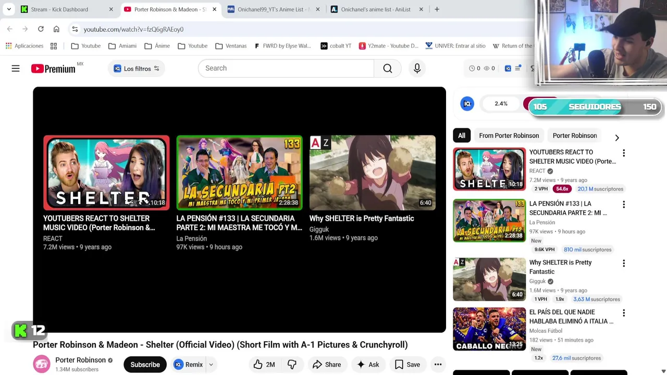Click vidIQ round badge beside 2.4%
Screen dimensions: 667x375
tap(467, 104)
